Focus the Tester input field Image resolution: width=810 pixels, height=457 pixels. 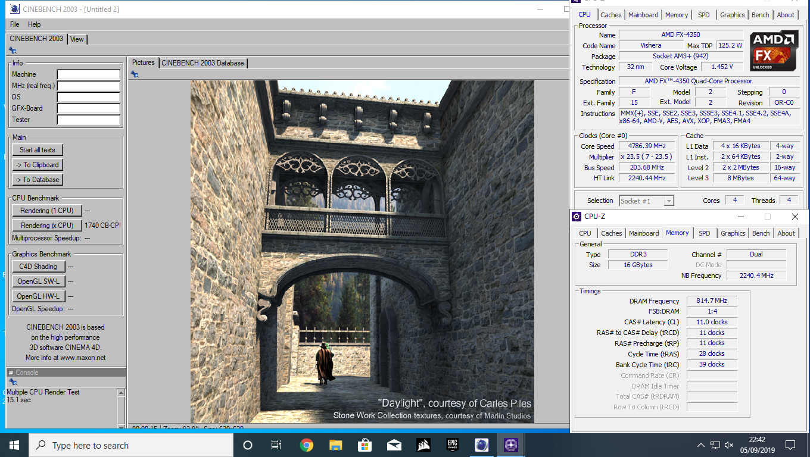(89, 120)
